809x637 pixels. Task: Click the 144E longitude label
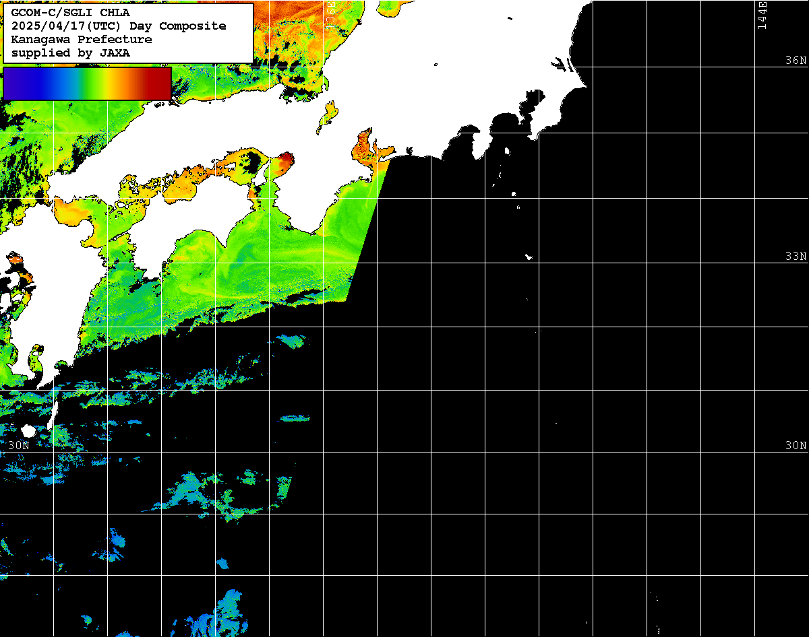click(x=762, y=15)
